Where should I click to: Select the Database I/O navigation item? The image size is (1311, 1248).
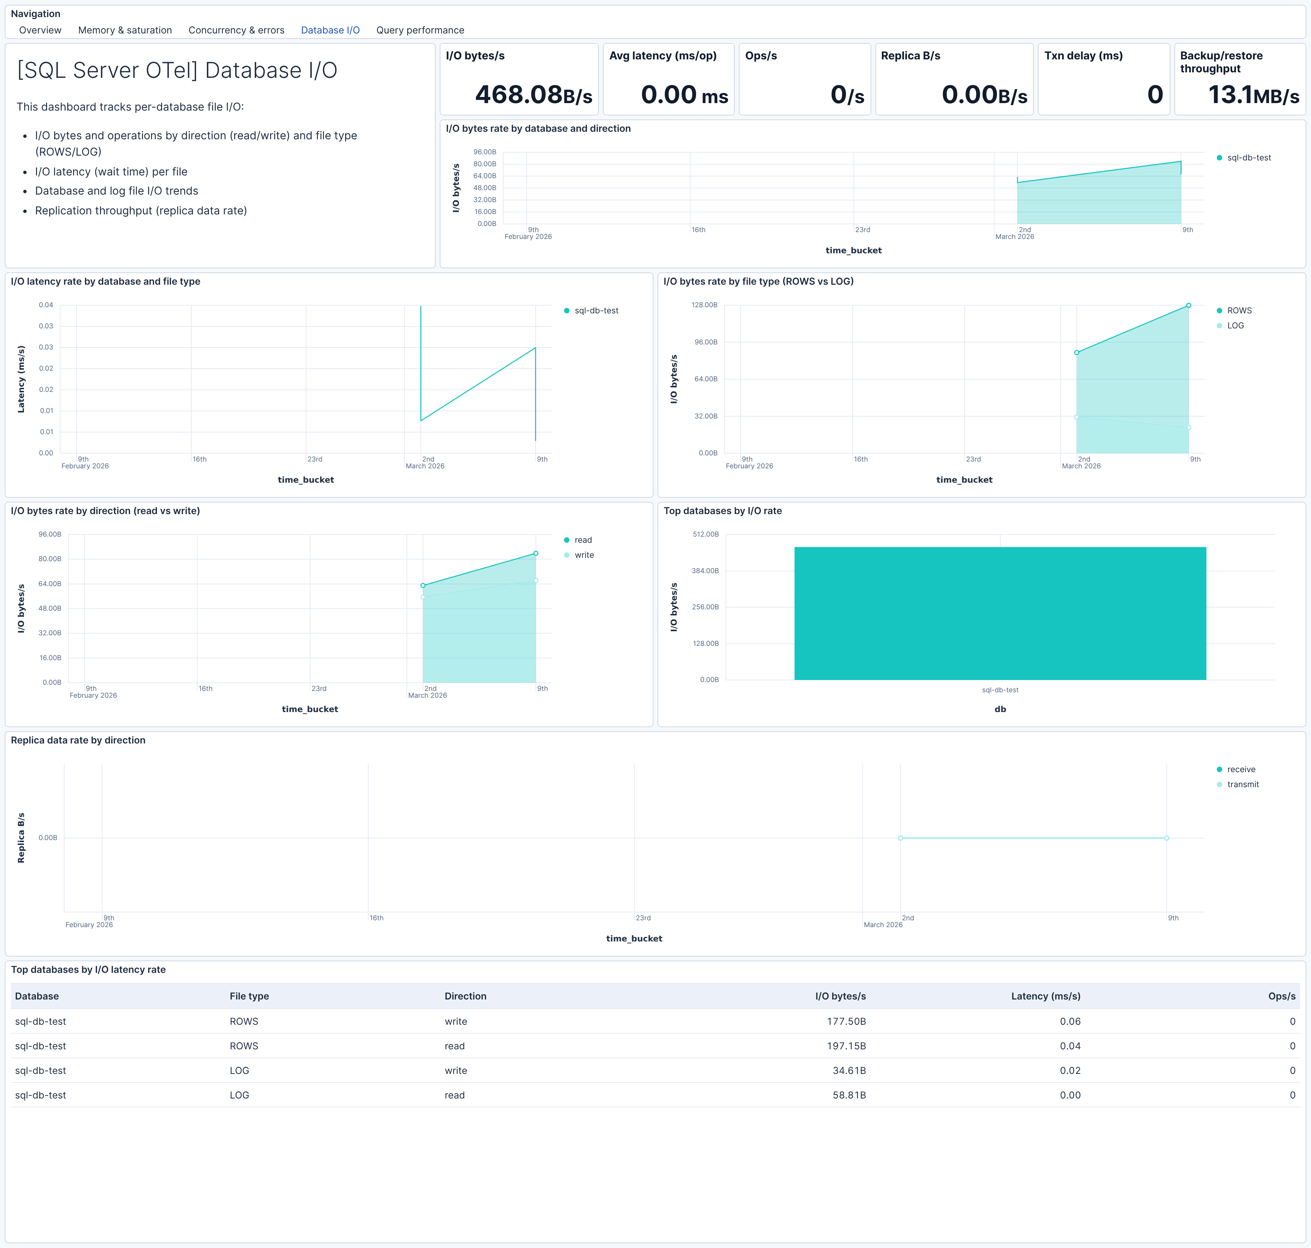point(330,30)
